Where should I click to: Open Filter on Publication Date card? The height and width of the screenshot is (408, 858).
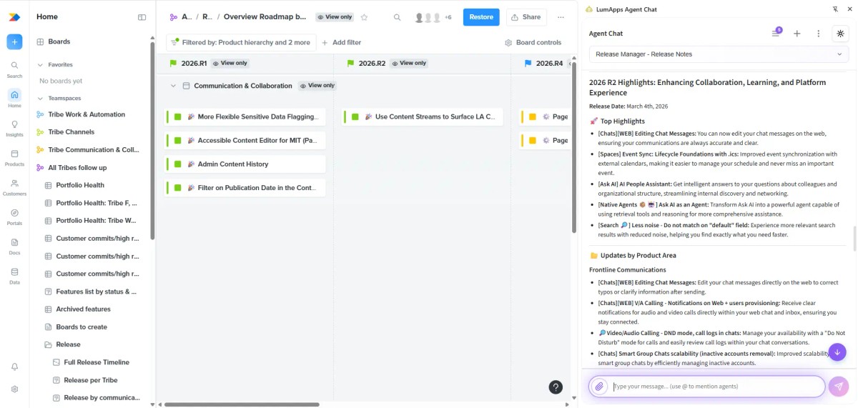(x=245, y=188)
